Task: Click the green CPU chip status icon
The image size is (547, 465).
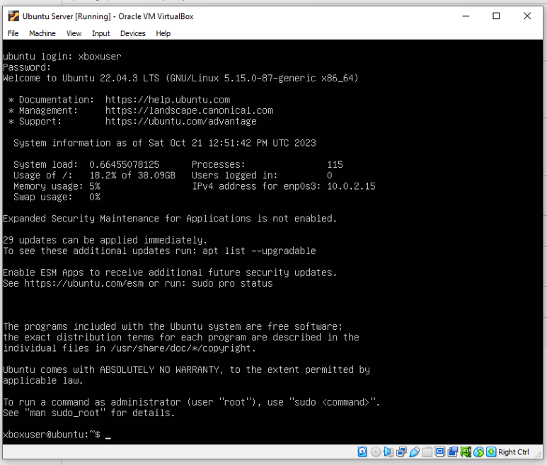Action: pos(466,452)
